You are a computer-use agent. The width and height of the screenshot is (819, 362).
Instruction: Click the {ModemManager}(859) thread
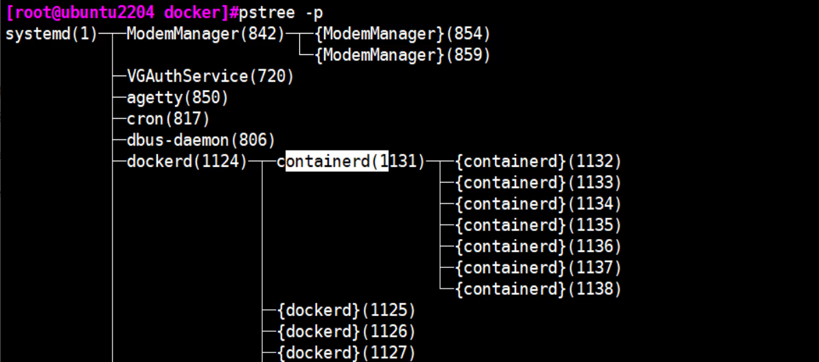[402, 56]
